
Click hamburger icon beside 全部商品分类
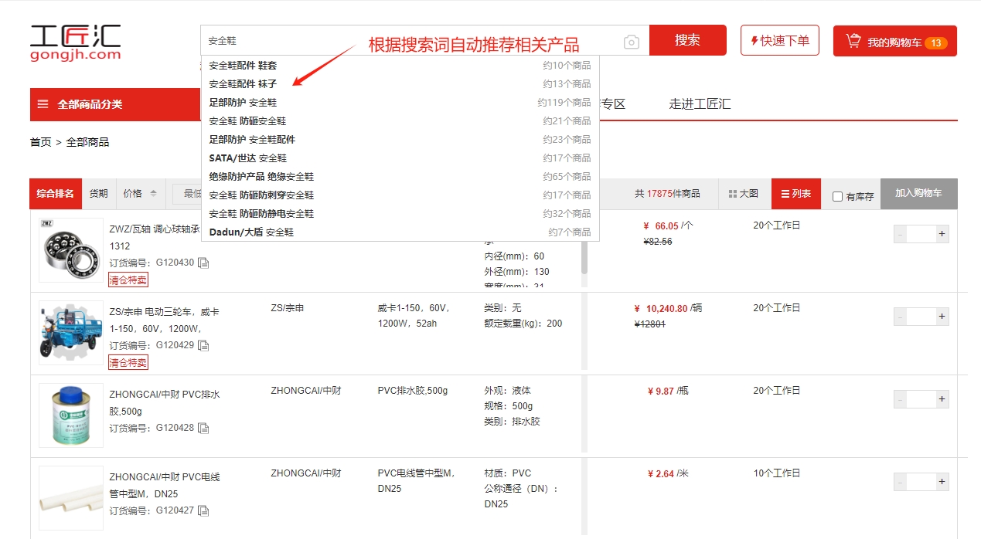pyautogui.click(x=43, y=104)
